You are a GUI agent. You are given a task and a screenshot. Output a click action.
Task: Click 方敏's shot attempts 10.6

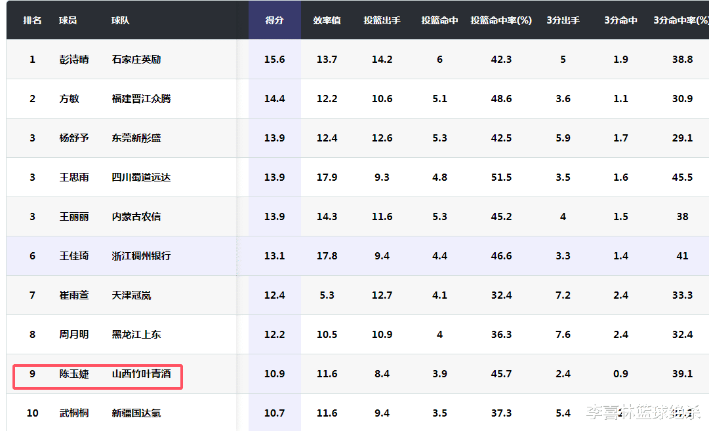point(382,99)
